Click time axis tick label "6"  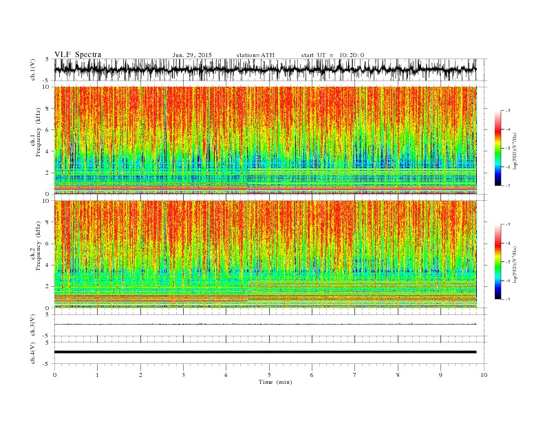(312, 375)
